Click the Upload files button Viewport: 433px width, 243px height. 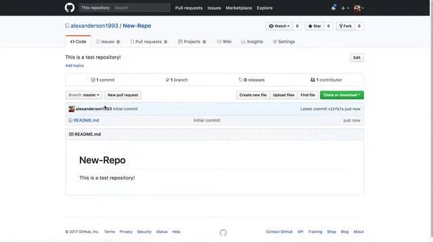283,95
